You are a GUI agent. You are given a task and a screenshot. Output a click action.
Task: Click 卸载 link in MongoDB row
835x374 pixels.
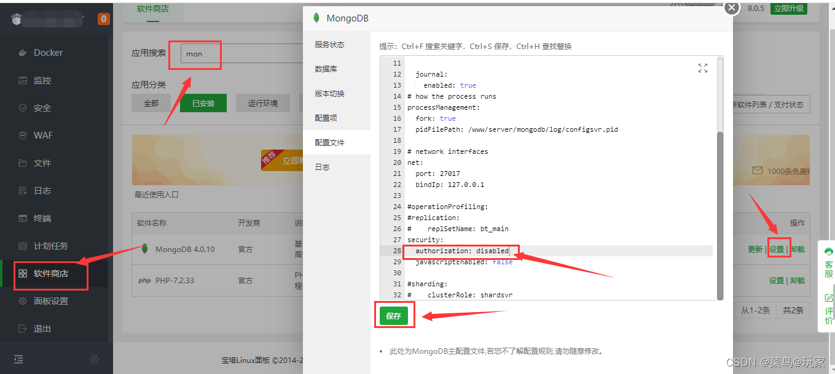[x=798, y=249]
